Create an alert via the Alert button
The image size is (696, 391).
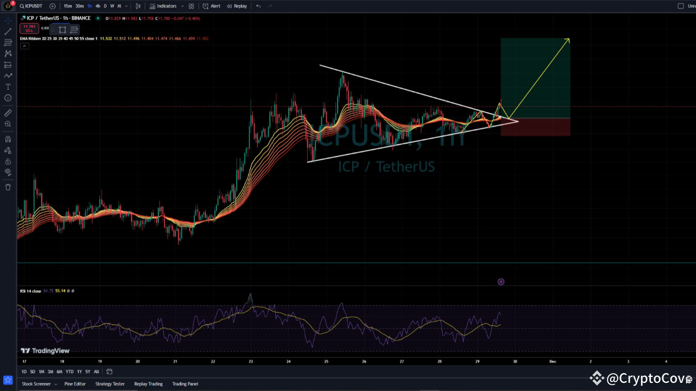(x=212, y=6)
